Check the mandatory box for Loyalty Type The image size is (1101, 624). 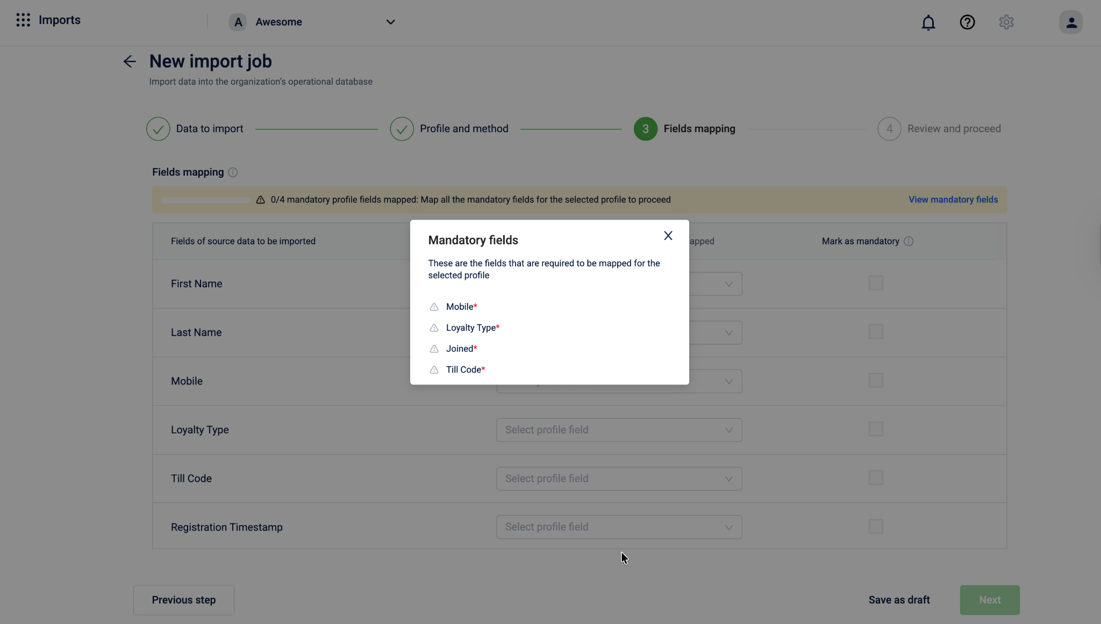(876, 429)
